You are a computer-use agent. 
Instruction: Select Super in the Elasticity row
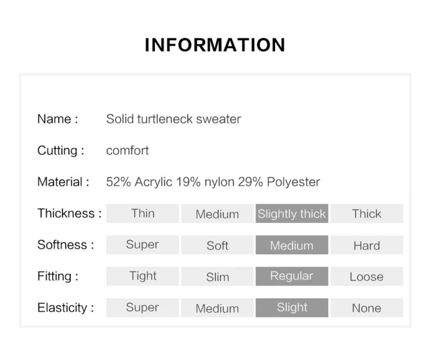[x=143, y=308]
